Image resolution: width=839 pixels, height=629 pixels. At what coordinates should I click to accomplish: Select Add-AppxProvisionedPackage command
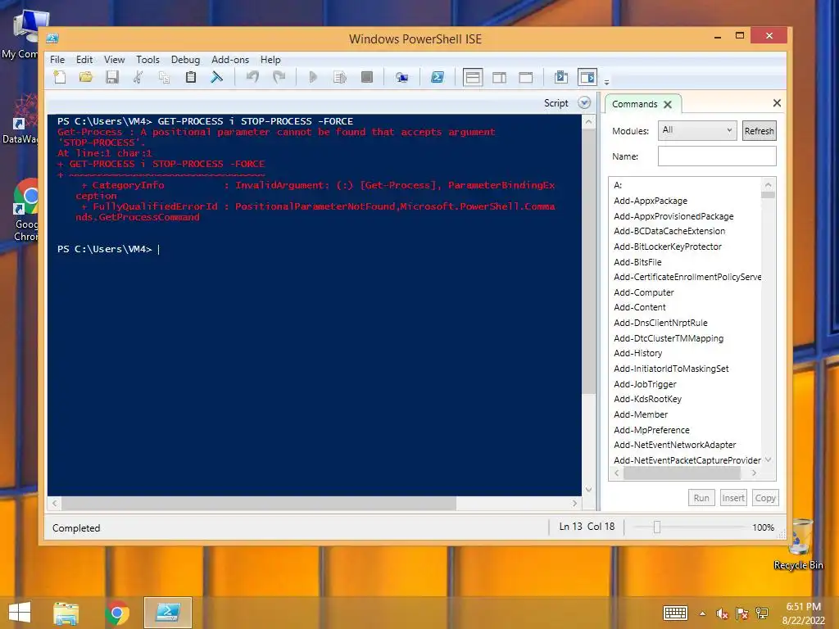coord(673,216)
